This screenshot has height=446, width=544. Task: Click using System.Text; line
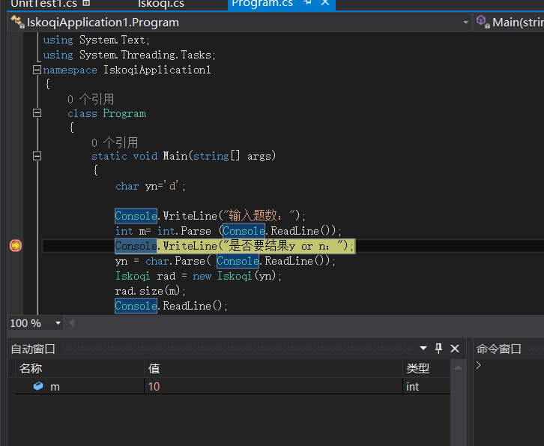pyautogui.click(x=96, y=40)
